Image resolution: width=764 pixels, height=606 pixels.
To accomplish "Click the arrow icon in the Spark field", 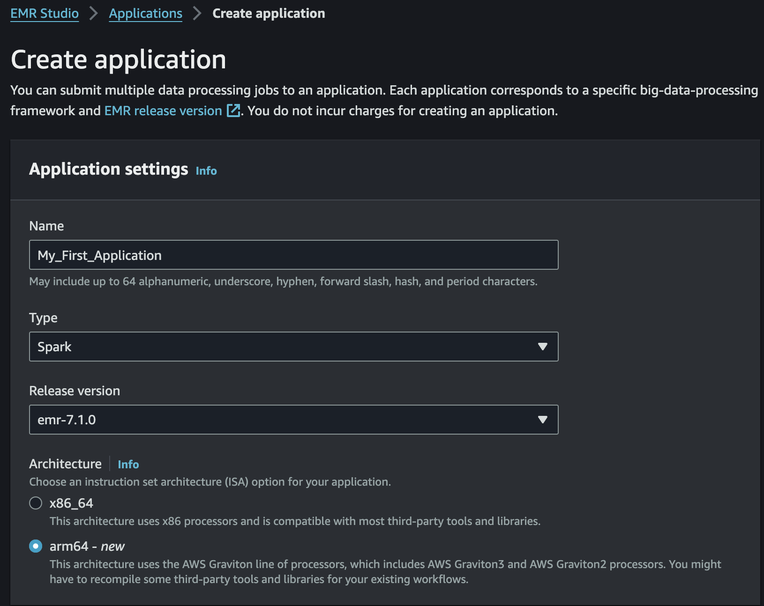I will pyautogui.click(x=542, y=347).
